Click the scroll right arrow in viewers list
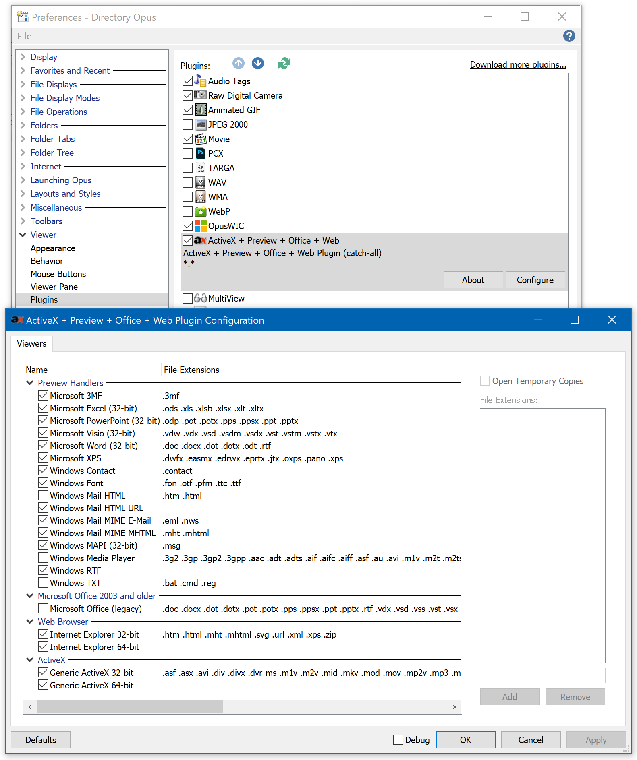Viewport: 637px width, 760px height. click(x=454, y=707)
